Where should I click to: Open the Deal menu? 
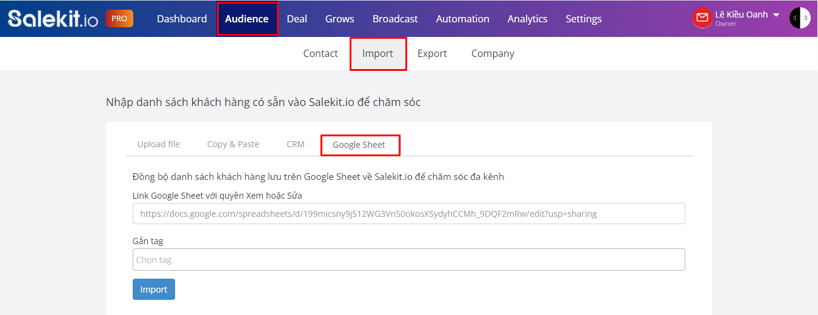297,19
